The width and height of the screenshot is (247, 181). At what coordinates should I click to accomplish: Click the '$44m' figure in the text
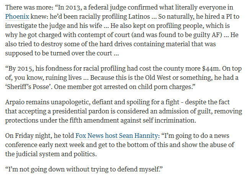coord(211,69)
